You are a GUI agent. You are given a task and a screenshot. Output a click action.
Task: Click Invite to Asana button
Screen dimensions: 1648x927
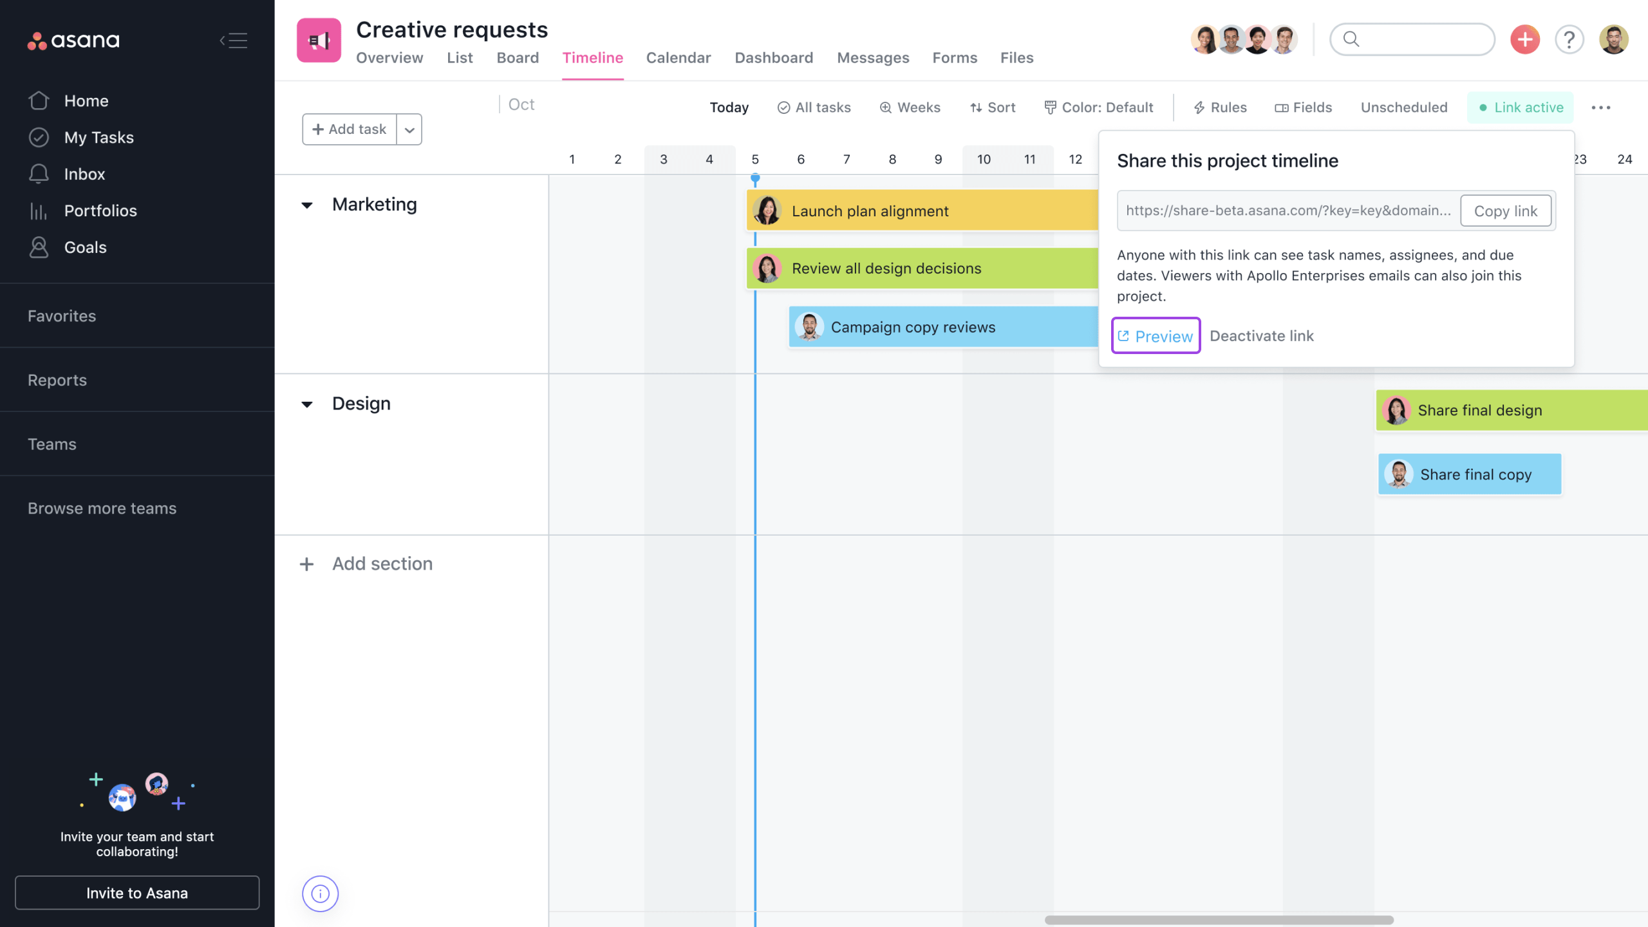137,893
